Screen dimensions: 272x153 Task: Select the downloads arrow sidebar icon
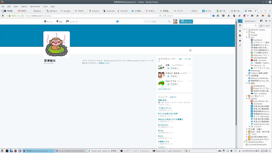240,31
